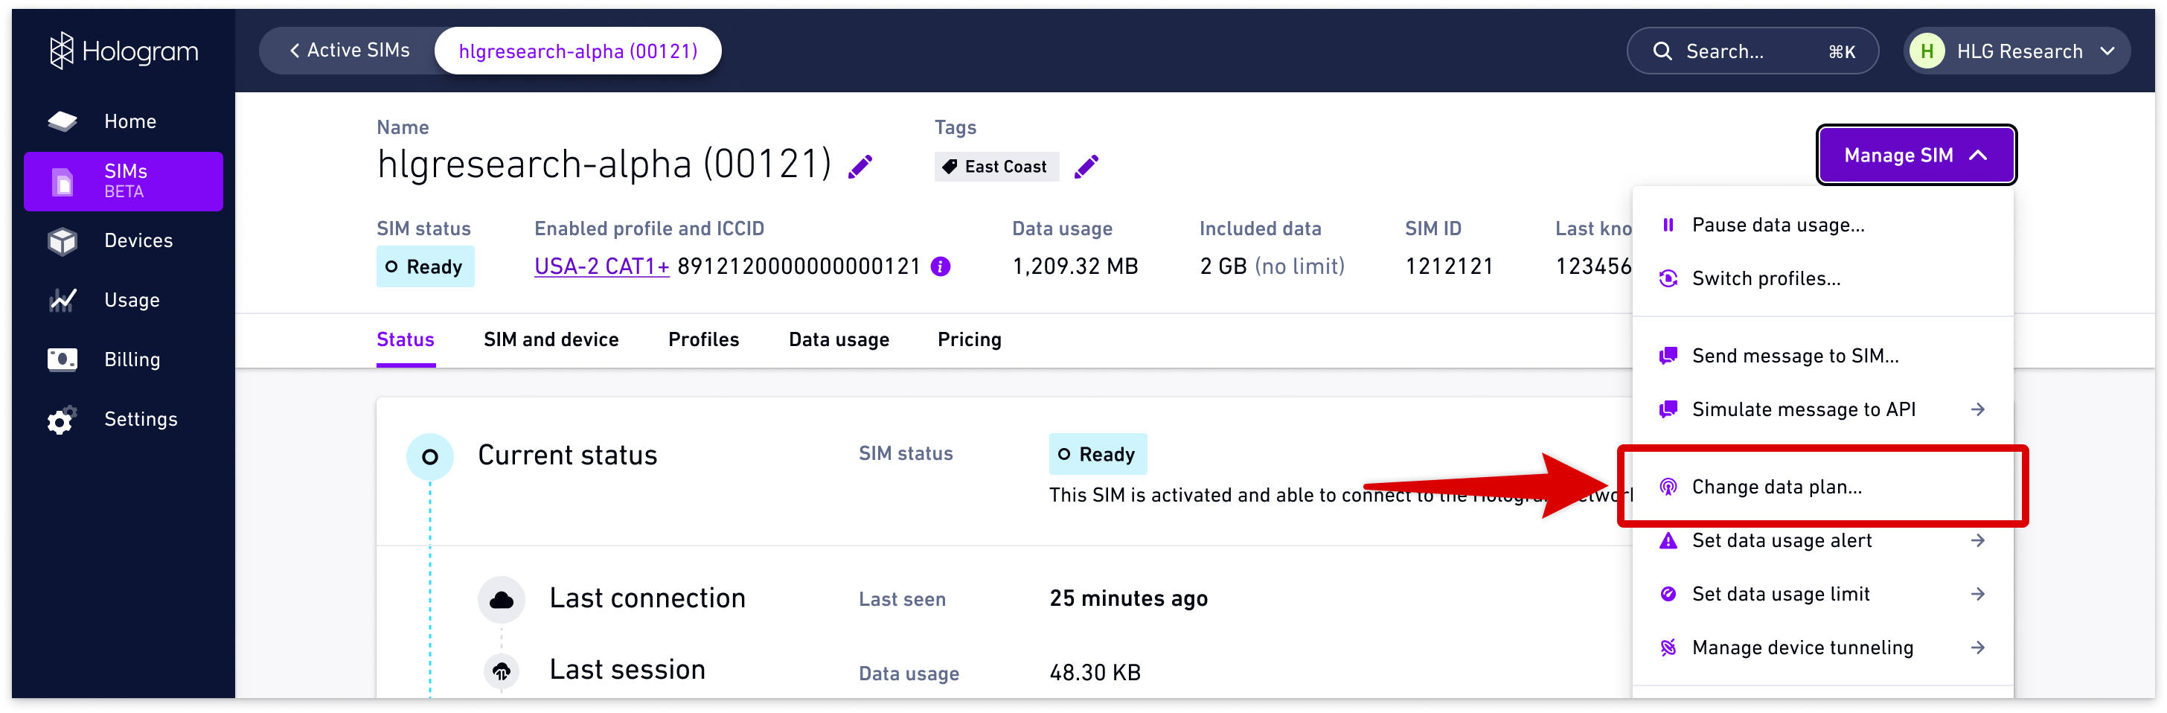
Task: Click the Change data plan antenna icon
Action: (1668, 487)
